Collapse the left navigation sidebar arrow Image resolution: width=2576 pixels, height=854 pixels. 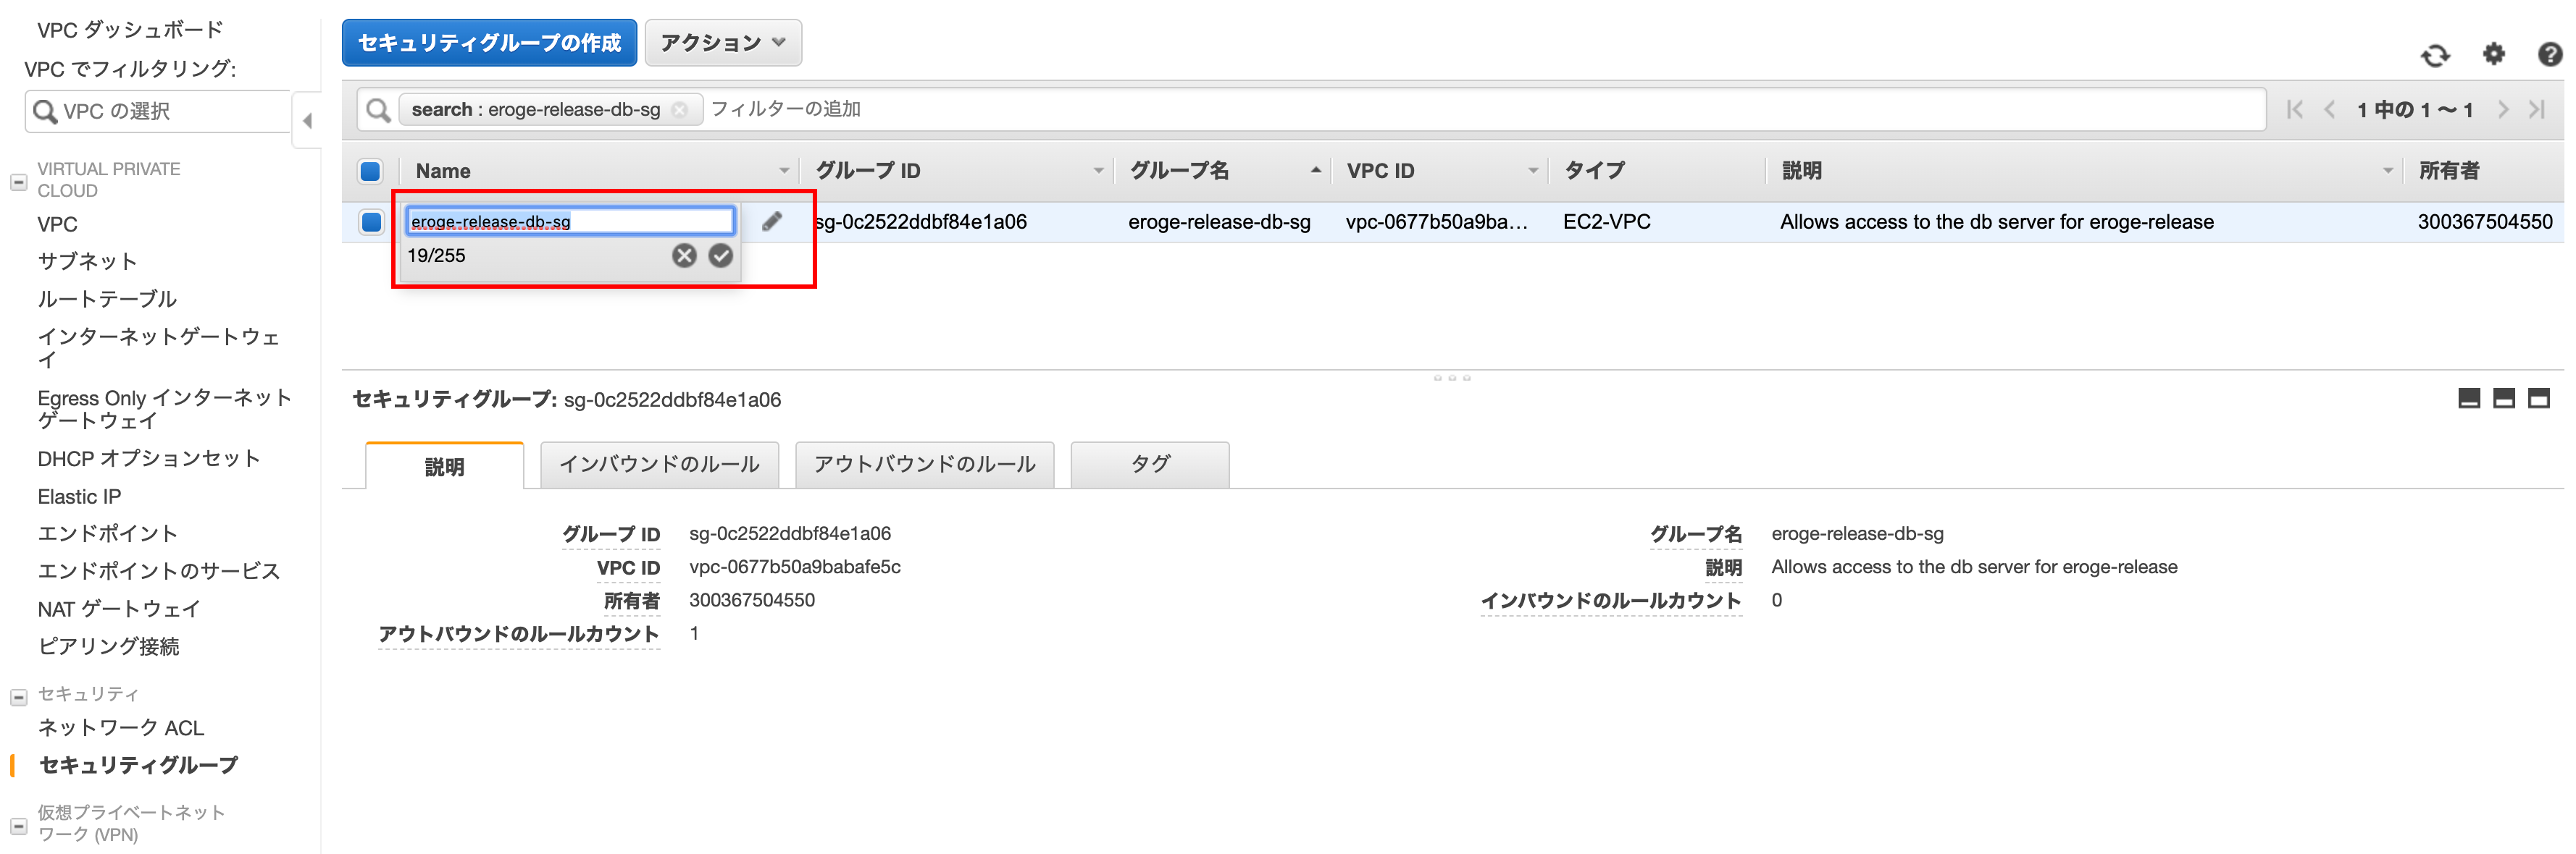coord(307,121)
